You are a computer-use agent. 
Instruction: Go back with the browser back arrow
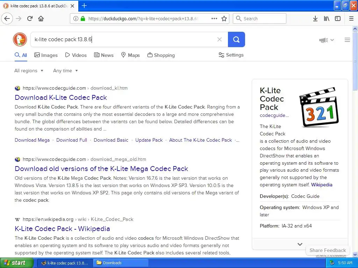(x=7, y=18)
